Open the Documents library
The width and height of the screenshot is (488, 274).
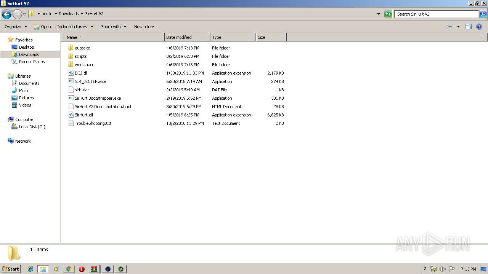point(29,83)
